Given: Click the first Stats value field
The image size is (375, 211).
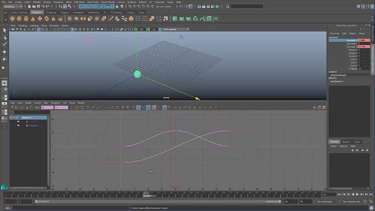Looking at the screenshot, I should pyautogui.click(x=47, y=107).
